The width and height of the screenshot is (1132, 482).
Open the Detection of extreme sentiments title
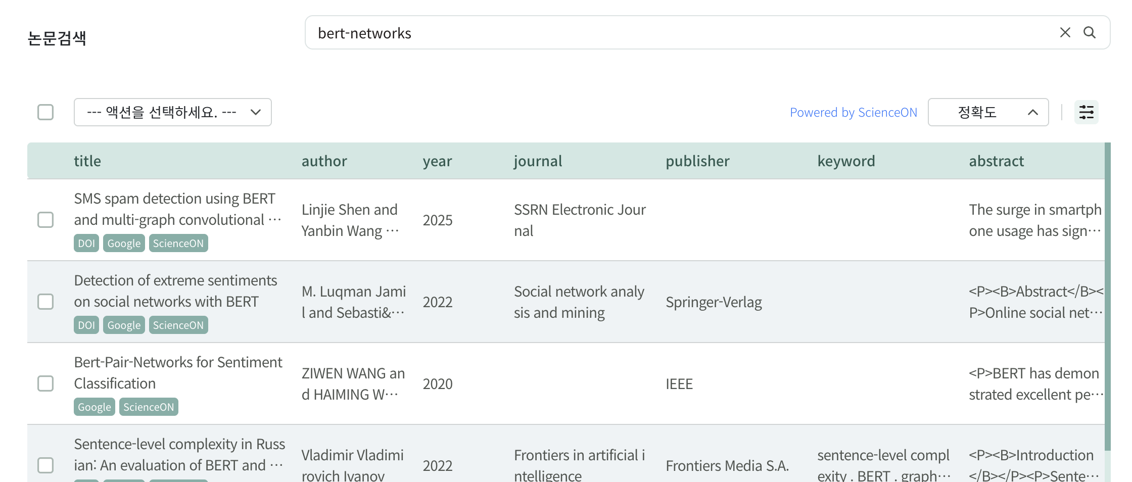(175, 291)
